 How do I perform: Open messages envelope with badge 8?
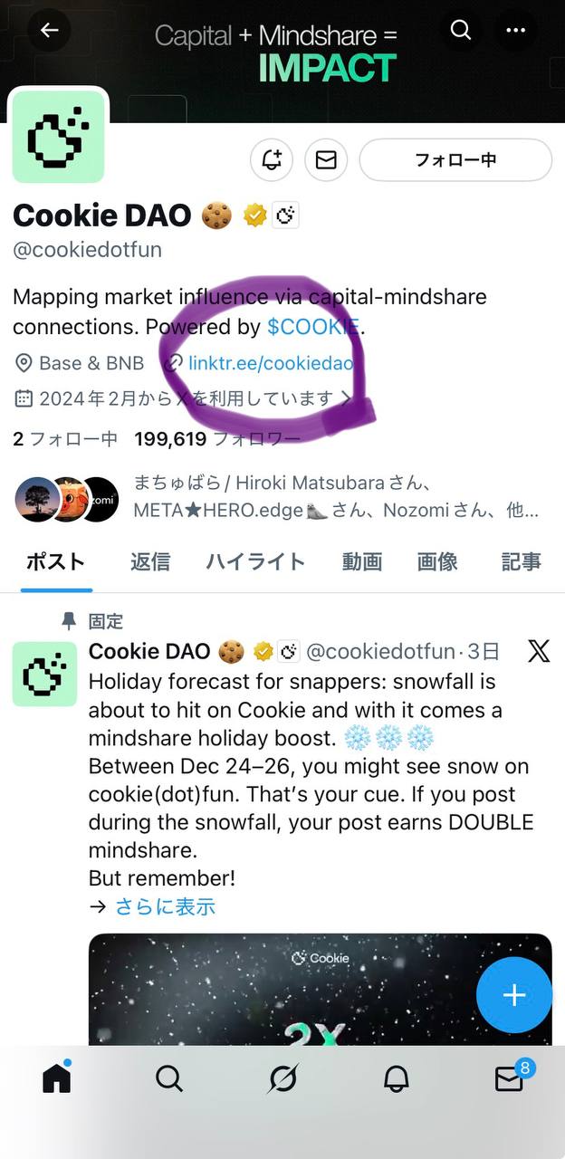click(511, 1077)
